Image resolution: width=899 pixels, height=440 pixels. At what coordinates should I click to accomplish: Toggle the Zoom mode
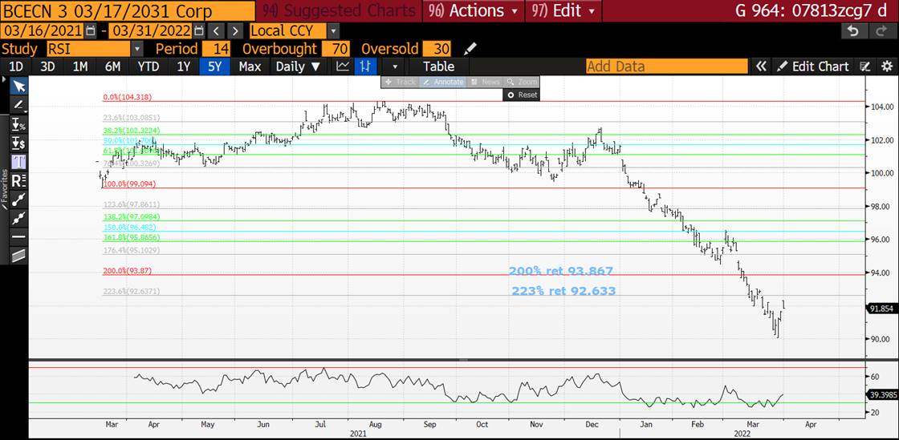pyautogui.click(x=521, y=82)
